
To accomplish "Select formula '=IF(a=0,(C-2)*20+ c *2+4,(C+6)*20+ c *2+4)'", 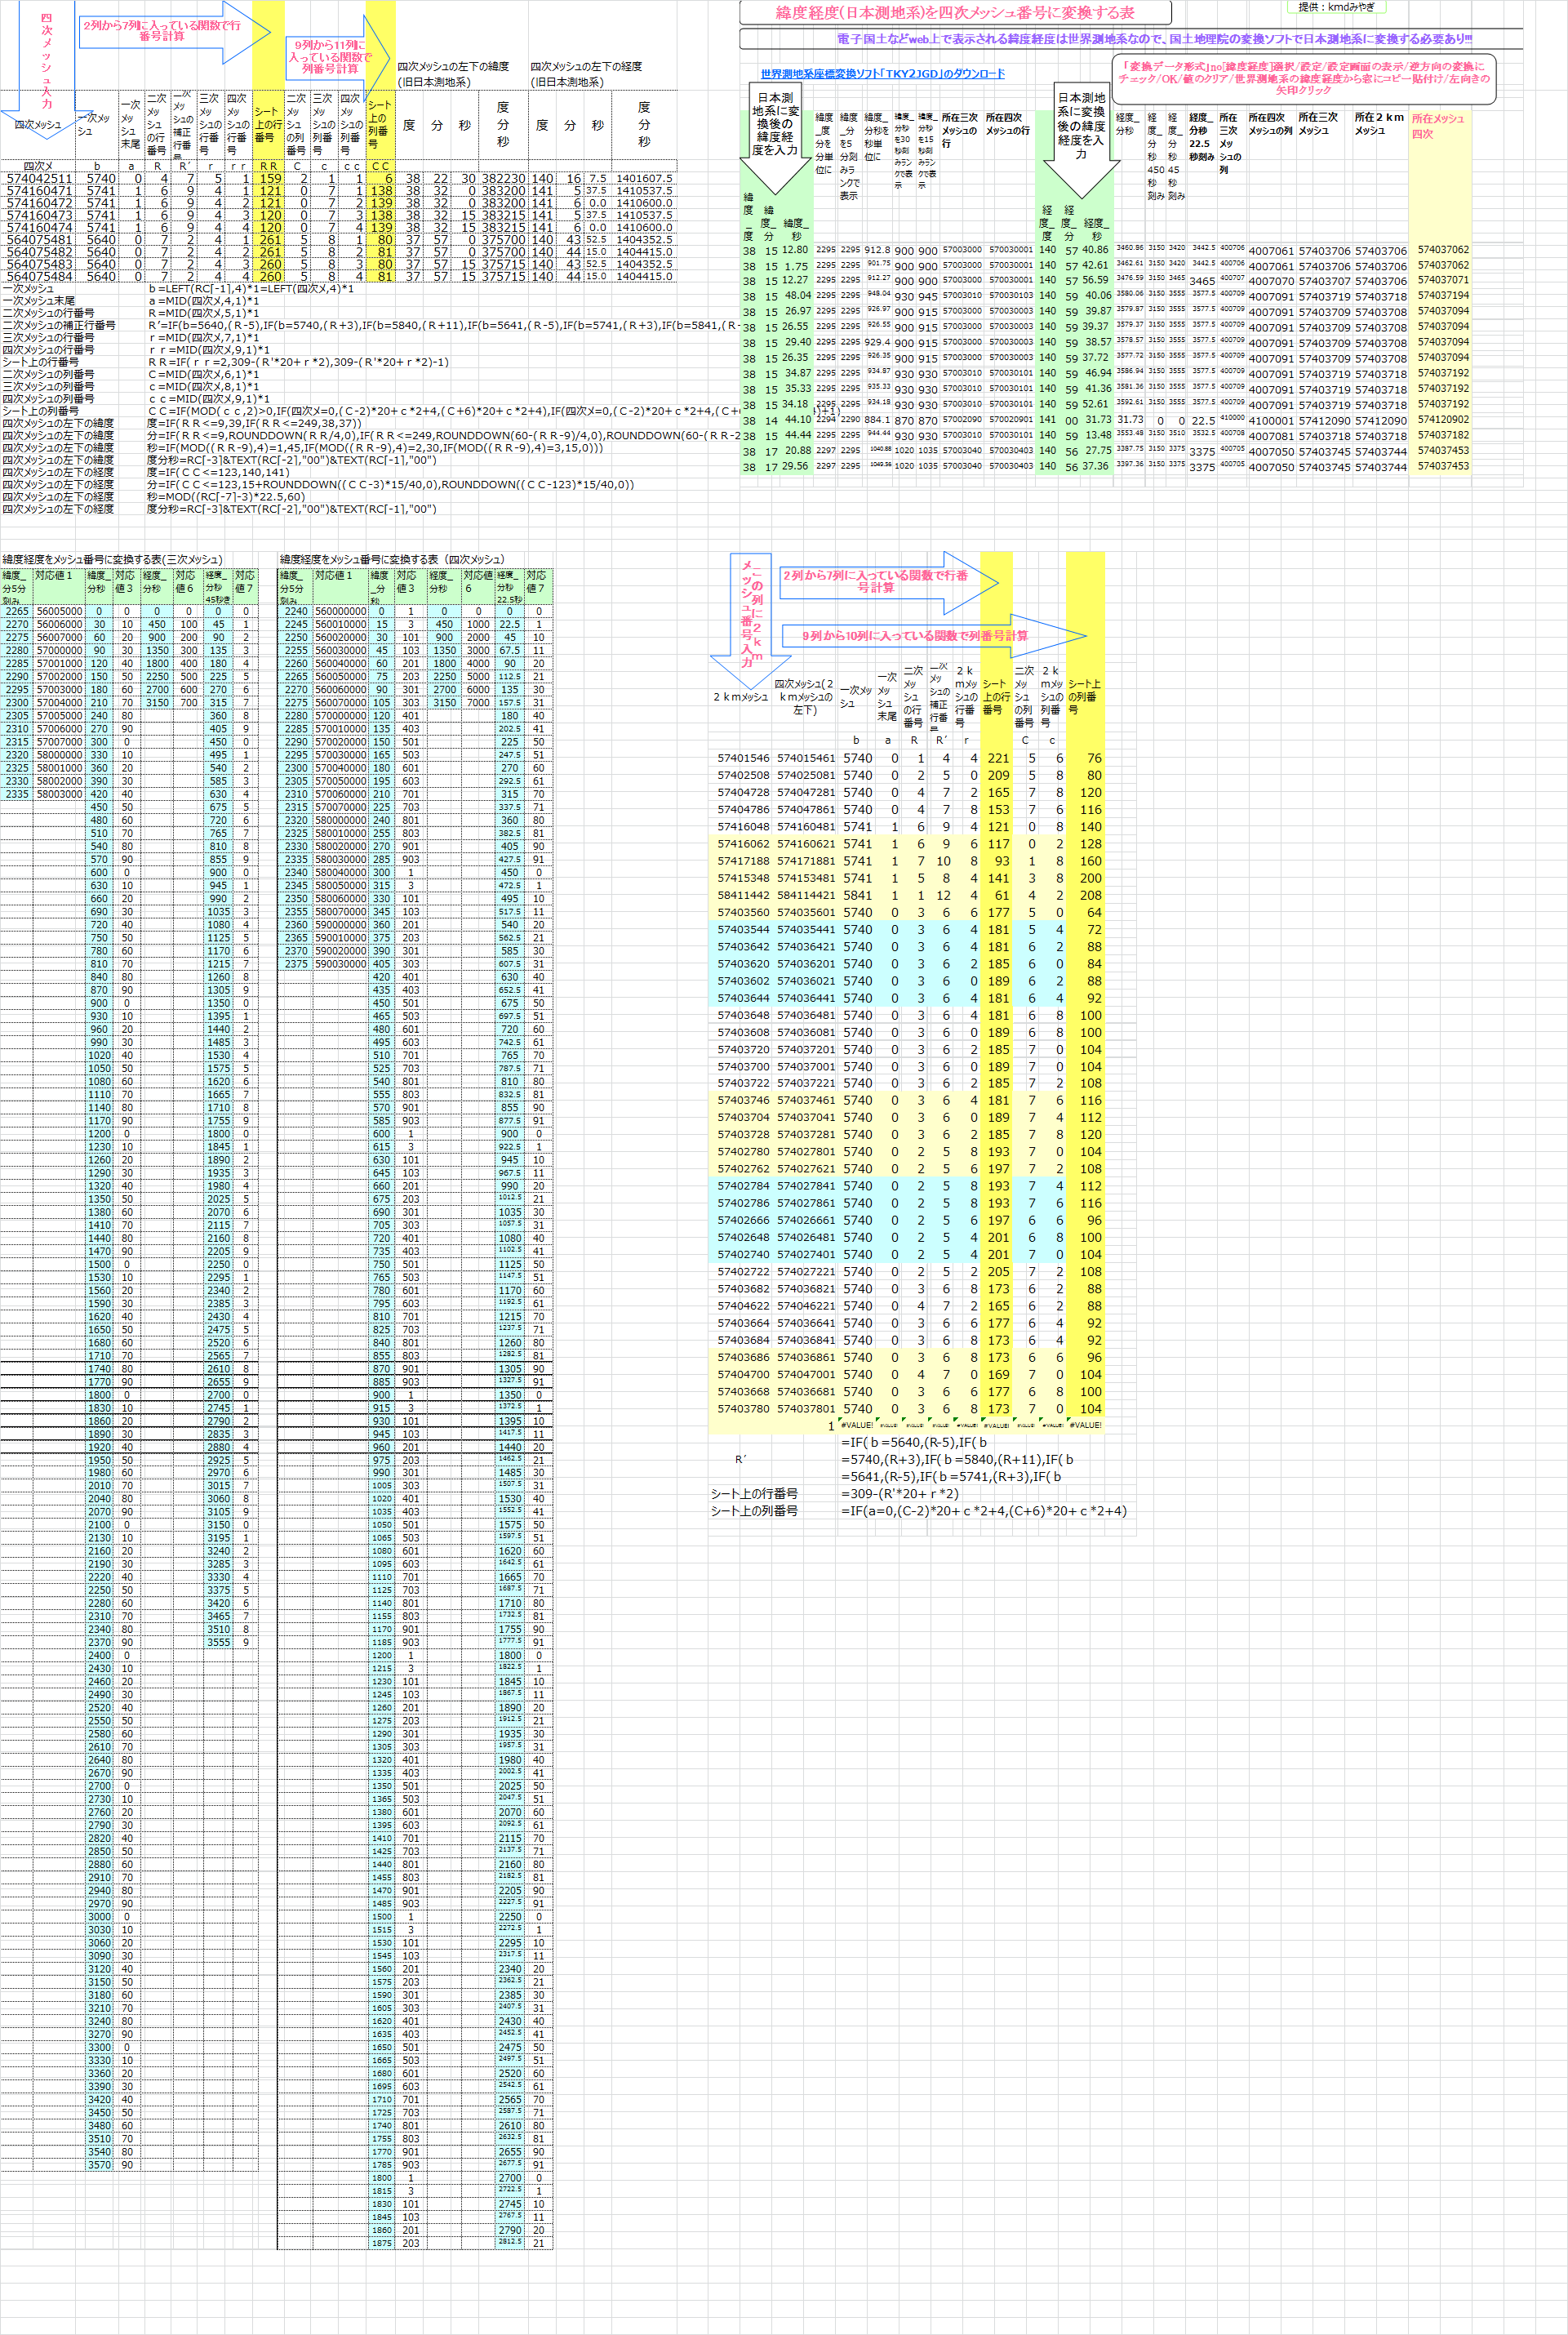I will (984, 1511).
